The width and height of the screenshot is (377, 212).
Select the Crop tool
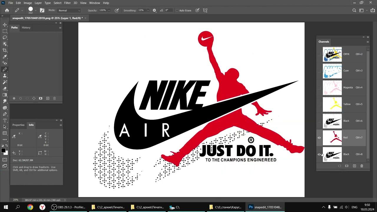tap(5, 50)
